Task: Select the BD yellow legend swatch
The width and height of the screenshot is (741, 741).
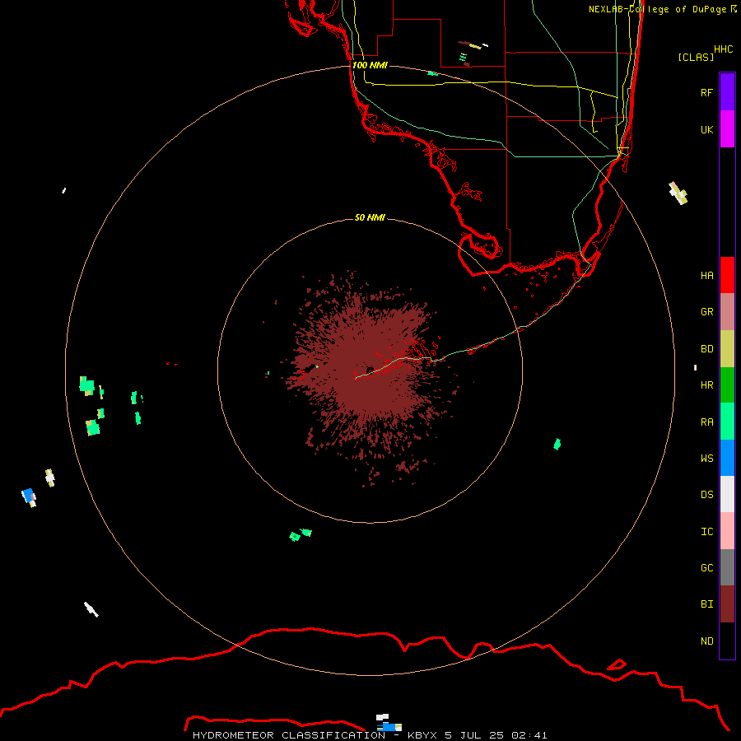Action: click(727, 349)
